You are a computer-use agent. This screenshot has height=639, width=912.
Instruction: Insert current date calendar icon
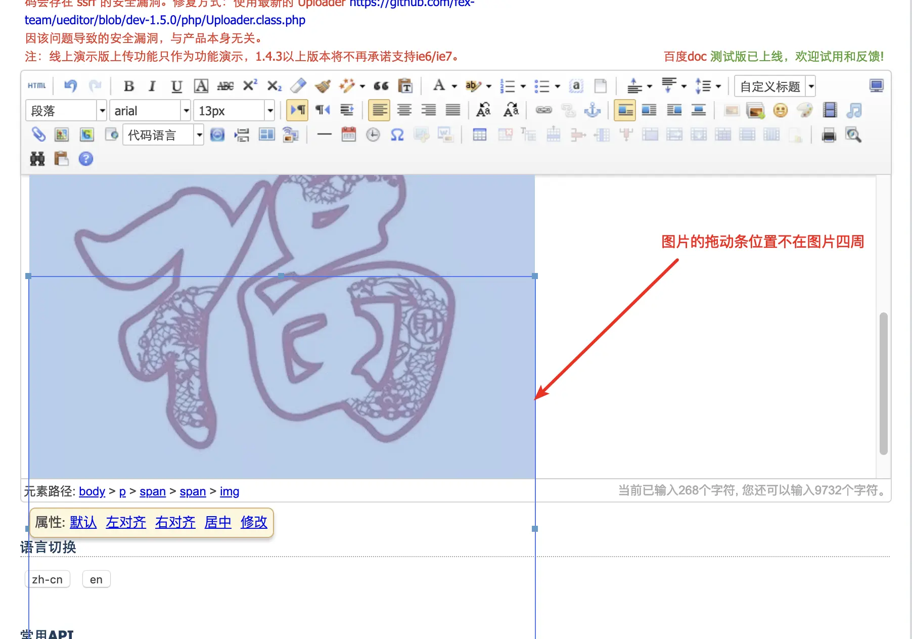pyautogui.click(x=348, y=134)
